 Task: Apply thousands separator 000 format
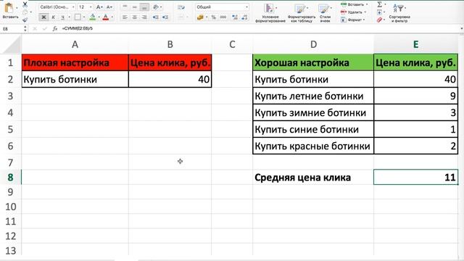coord(223,17)
